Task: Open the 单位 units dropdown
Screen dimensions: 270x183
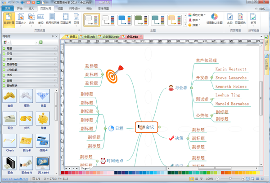Action: (x=41, y=20)
